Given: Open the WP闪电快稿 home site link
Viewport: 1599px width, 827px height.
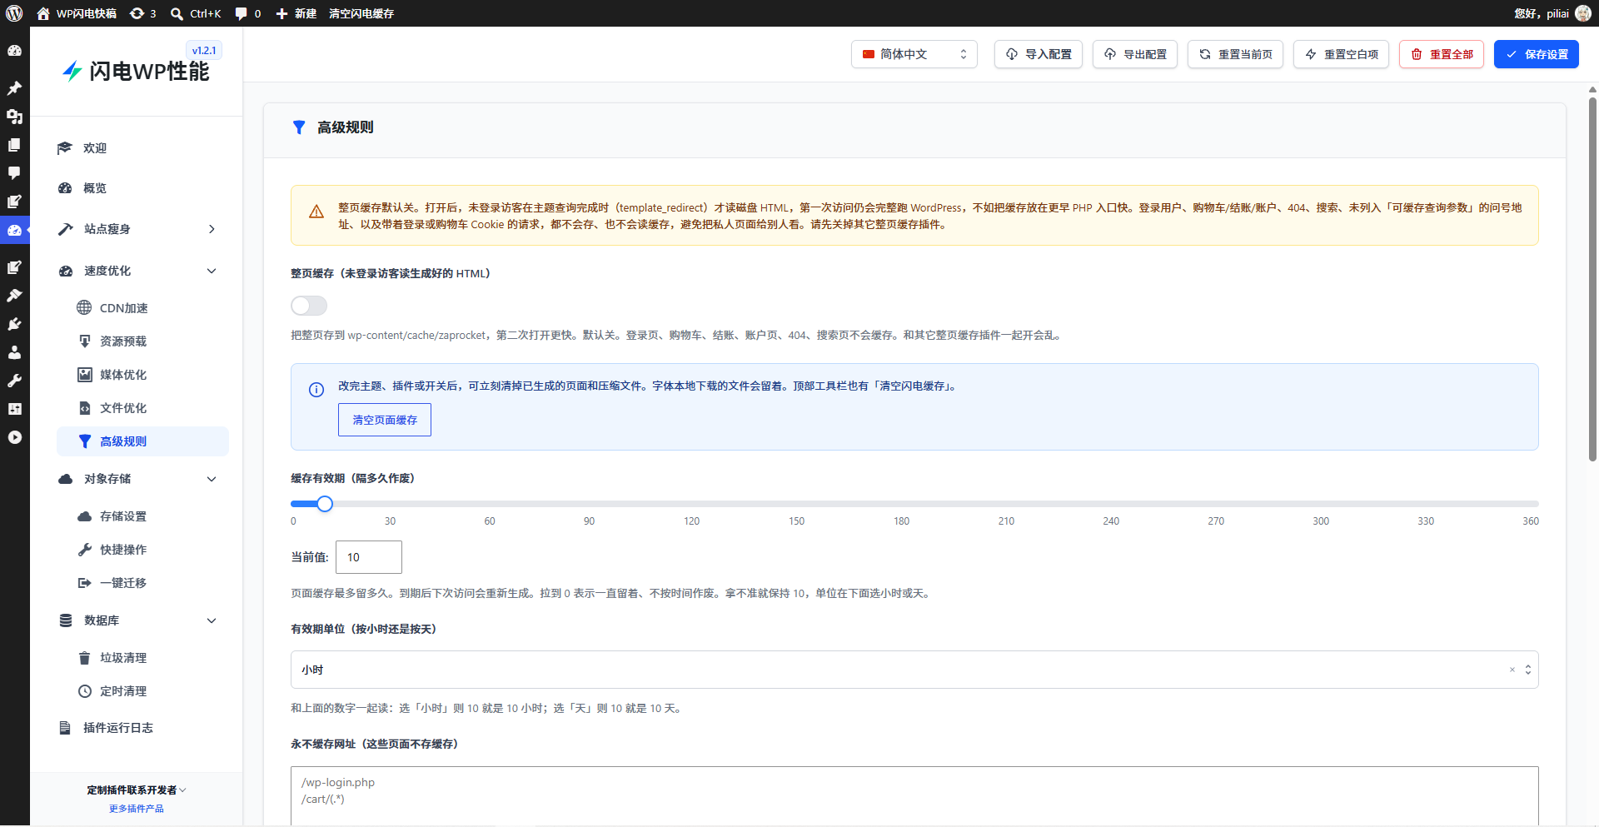Looking at the screenshot, I should pos(77,13).
